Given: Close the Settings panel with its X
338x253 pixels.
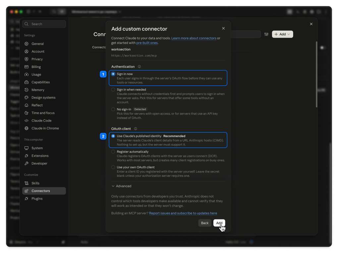Looking at the screenshot, I should (311, 24).
